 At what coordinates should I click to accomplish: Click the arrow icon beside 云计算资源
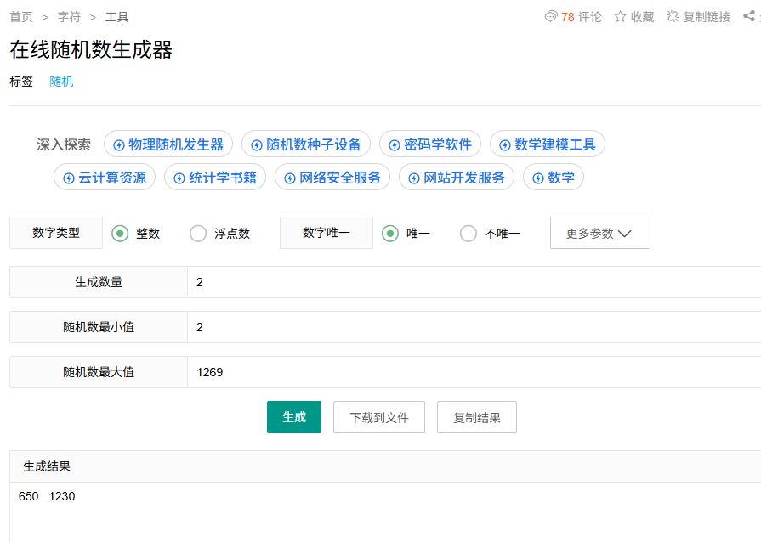pos(69,178)
